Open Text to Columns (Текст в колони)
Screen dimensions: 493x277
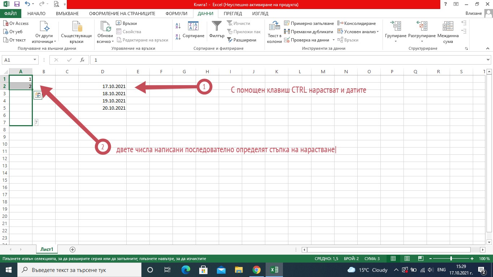pos(274,32)
